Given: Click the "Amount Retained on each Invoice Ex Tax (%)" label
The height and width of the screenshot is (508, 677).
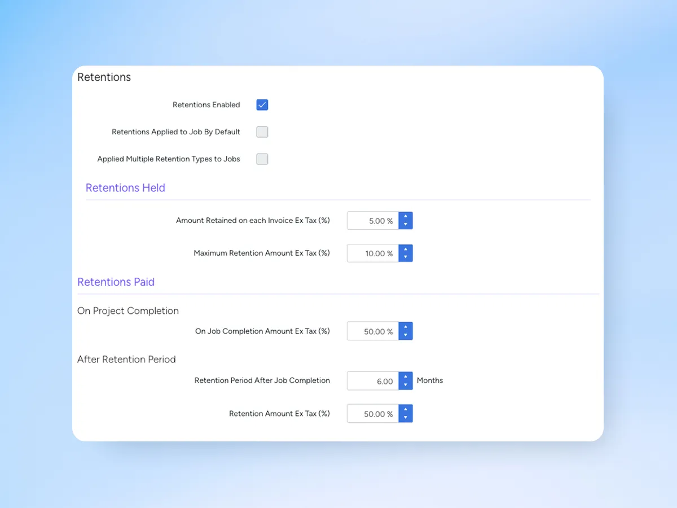Looking at the screenshot, I should 253,221.
